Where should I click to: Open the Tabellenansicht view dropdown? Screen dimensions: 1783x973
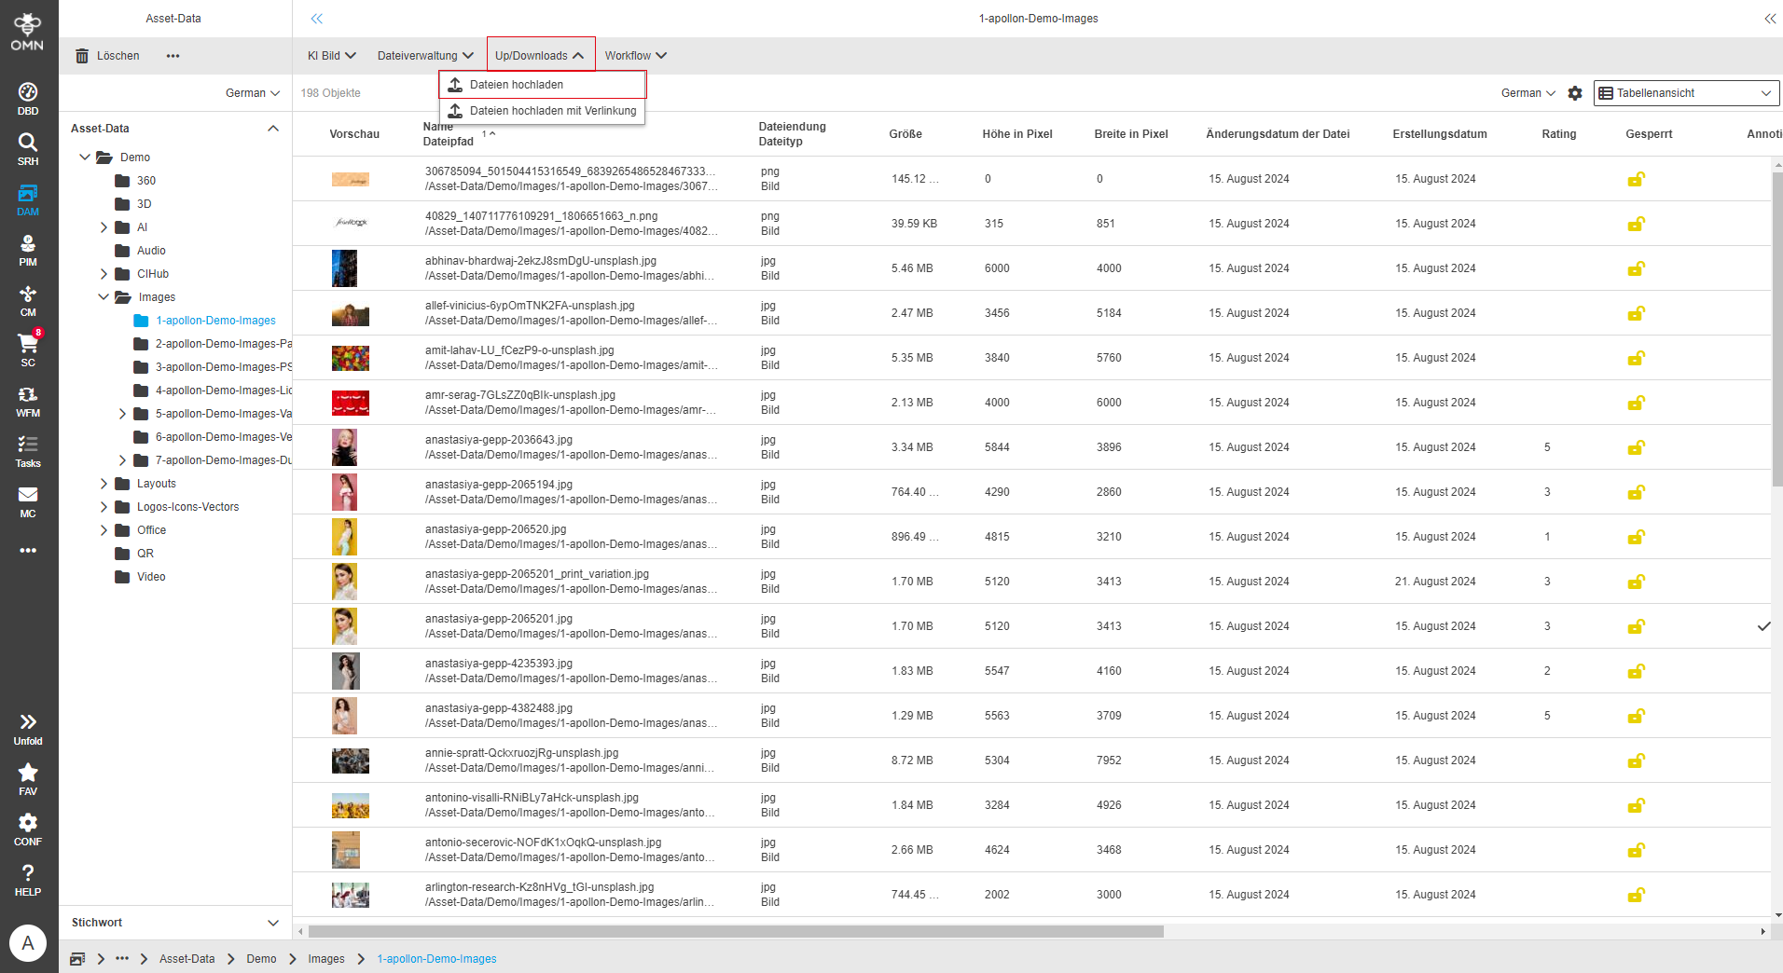[x=1684, y=93]
